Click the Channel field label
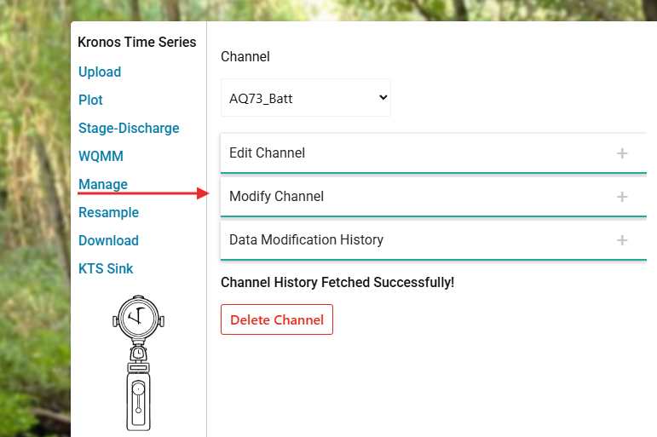 click(245, 57)
